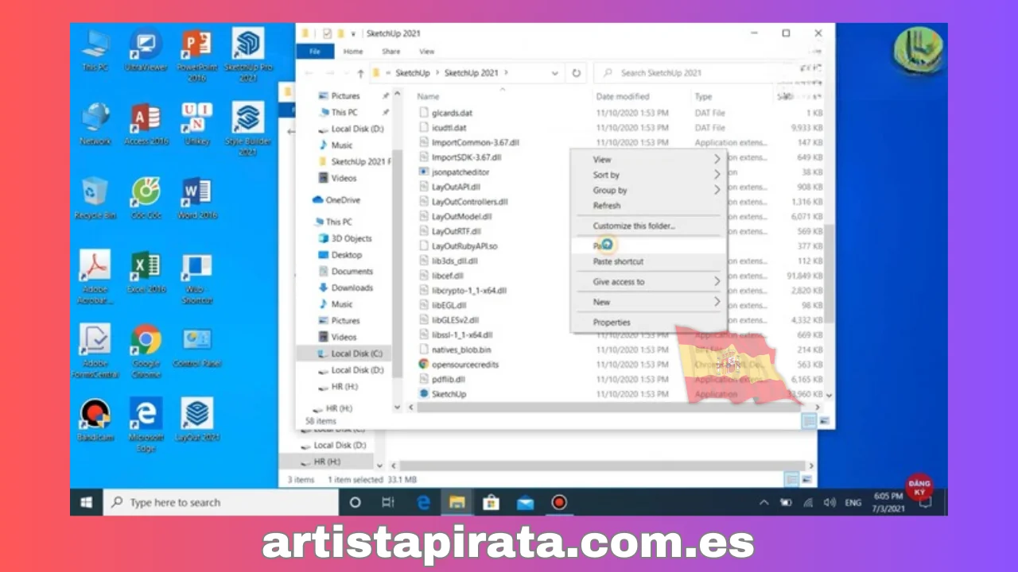Select Local Disk (C:) in navigation pane

[356, 354]
